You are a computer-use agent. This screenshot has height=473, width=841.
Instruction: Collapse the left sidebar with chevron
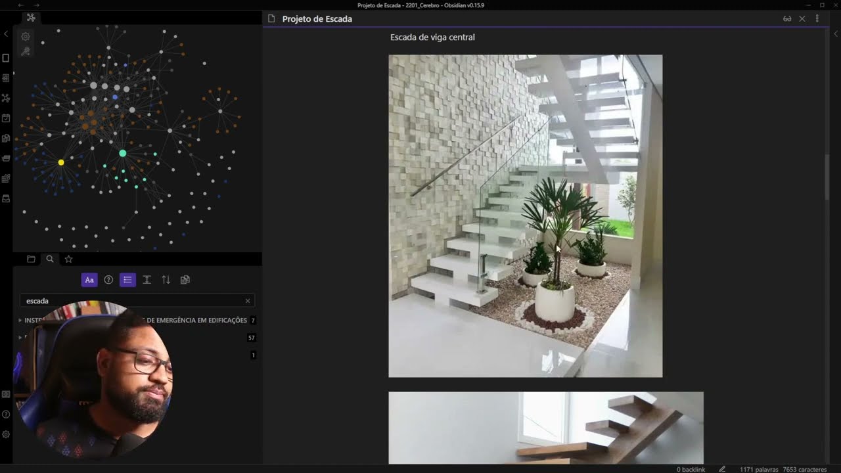pos(6,34)
